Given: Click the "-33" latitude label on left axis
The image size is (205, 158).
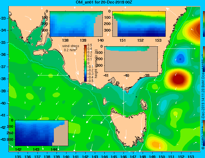Looking at the screenshot, I should pos(3,18).
